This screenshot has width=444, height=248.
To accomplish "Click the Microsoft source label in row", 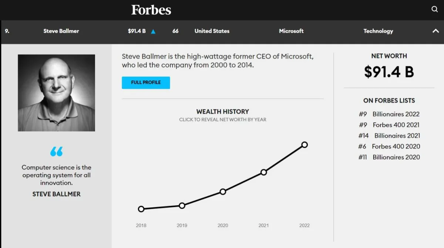I will pos(291,31).
